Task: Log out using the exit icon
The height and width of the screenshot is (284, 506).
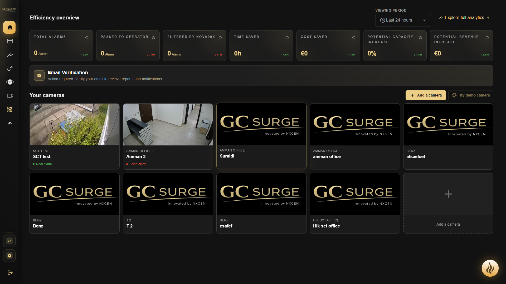Action: tap(10, 273)
